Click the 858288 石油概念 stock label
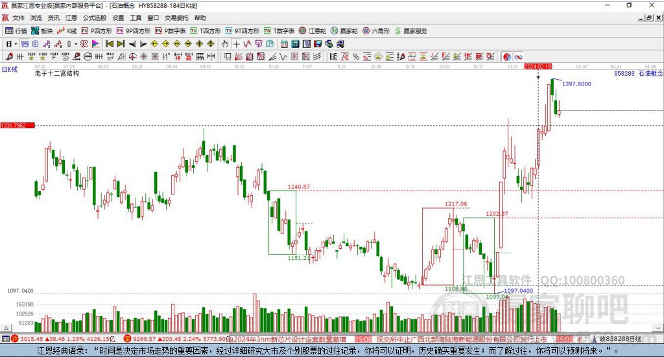Screen dimensions: 664x357 [638, 73]
